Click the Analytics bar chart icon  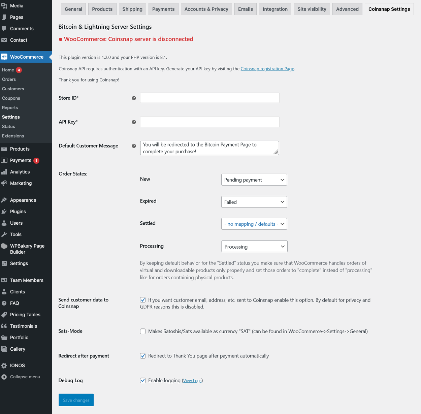4,172
